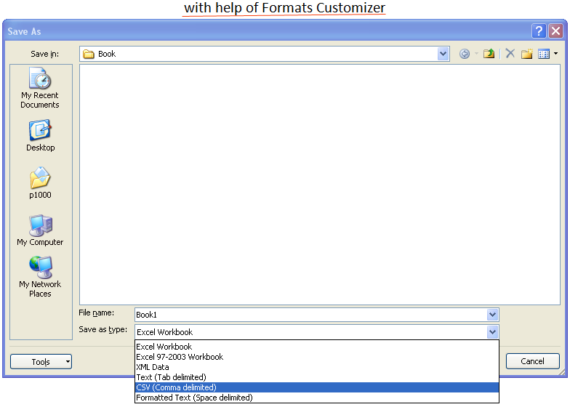Go up one folder level
This screenshot has height=407, width=570.
pyautogui.click(x=489, y=54)
